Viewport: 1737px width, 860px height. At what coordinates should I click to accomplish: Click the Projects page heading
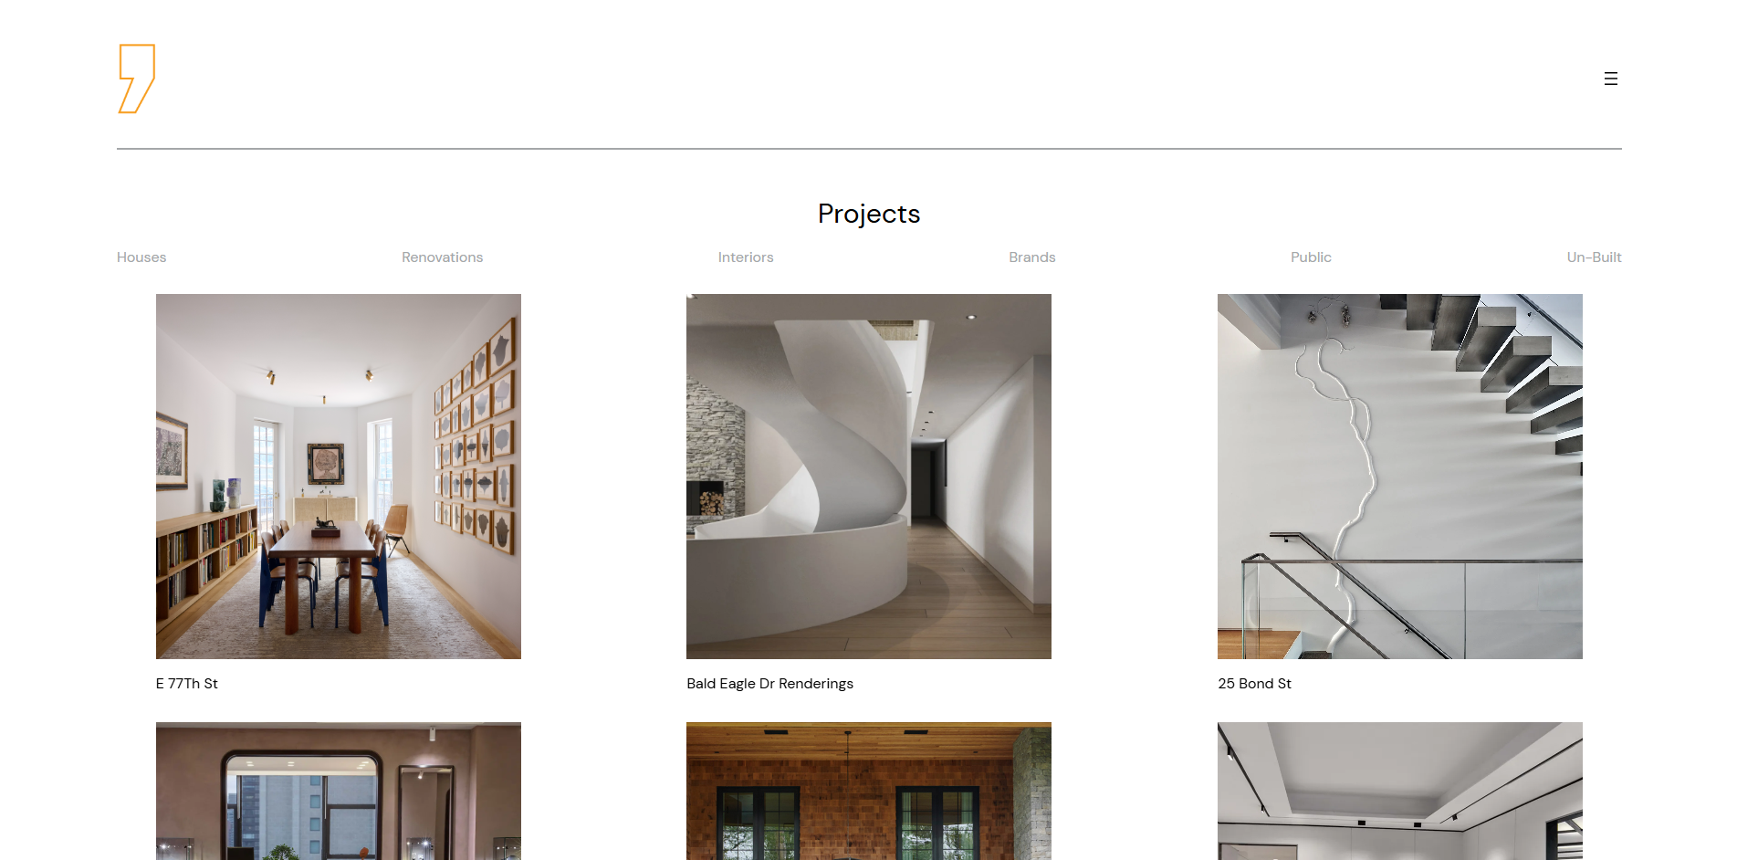click(x=869, y=214)
